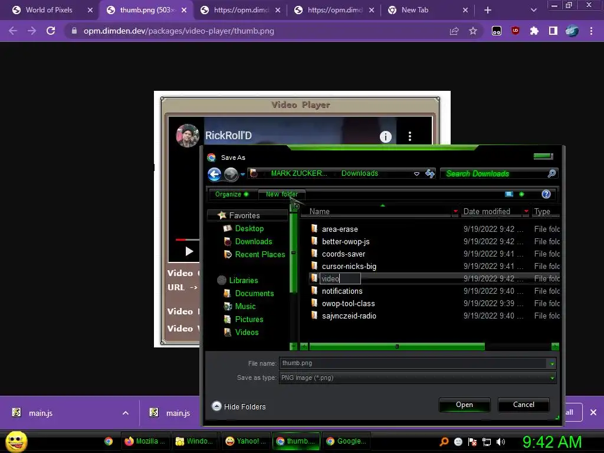Click the three-dot menu on video thumbnail
The height and width of the screenshot is (453, 604).
click(x=410, y=136)
